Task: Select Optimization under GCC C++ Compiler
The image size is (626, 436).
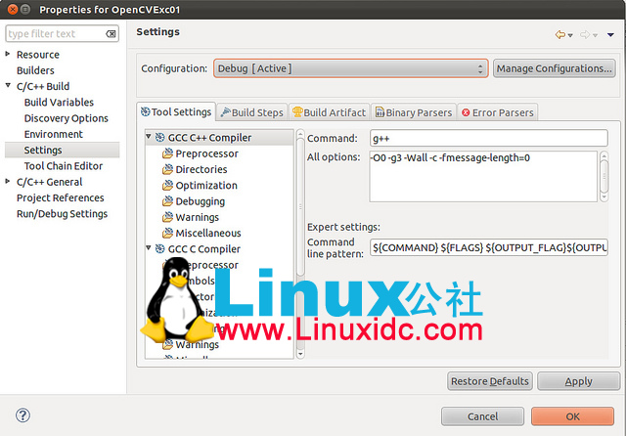Action: pyautogui.click(x=206, y=186)
